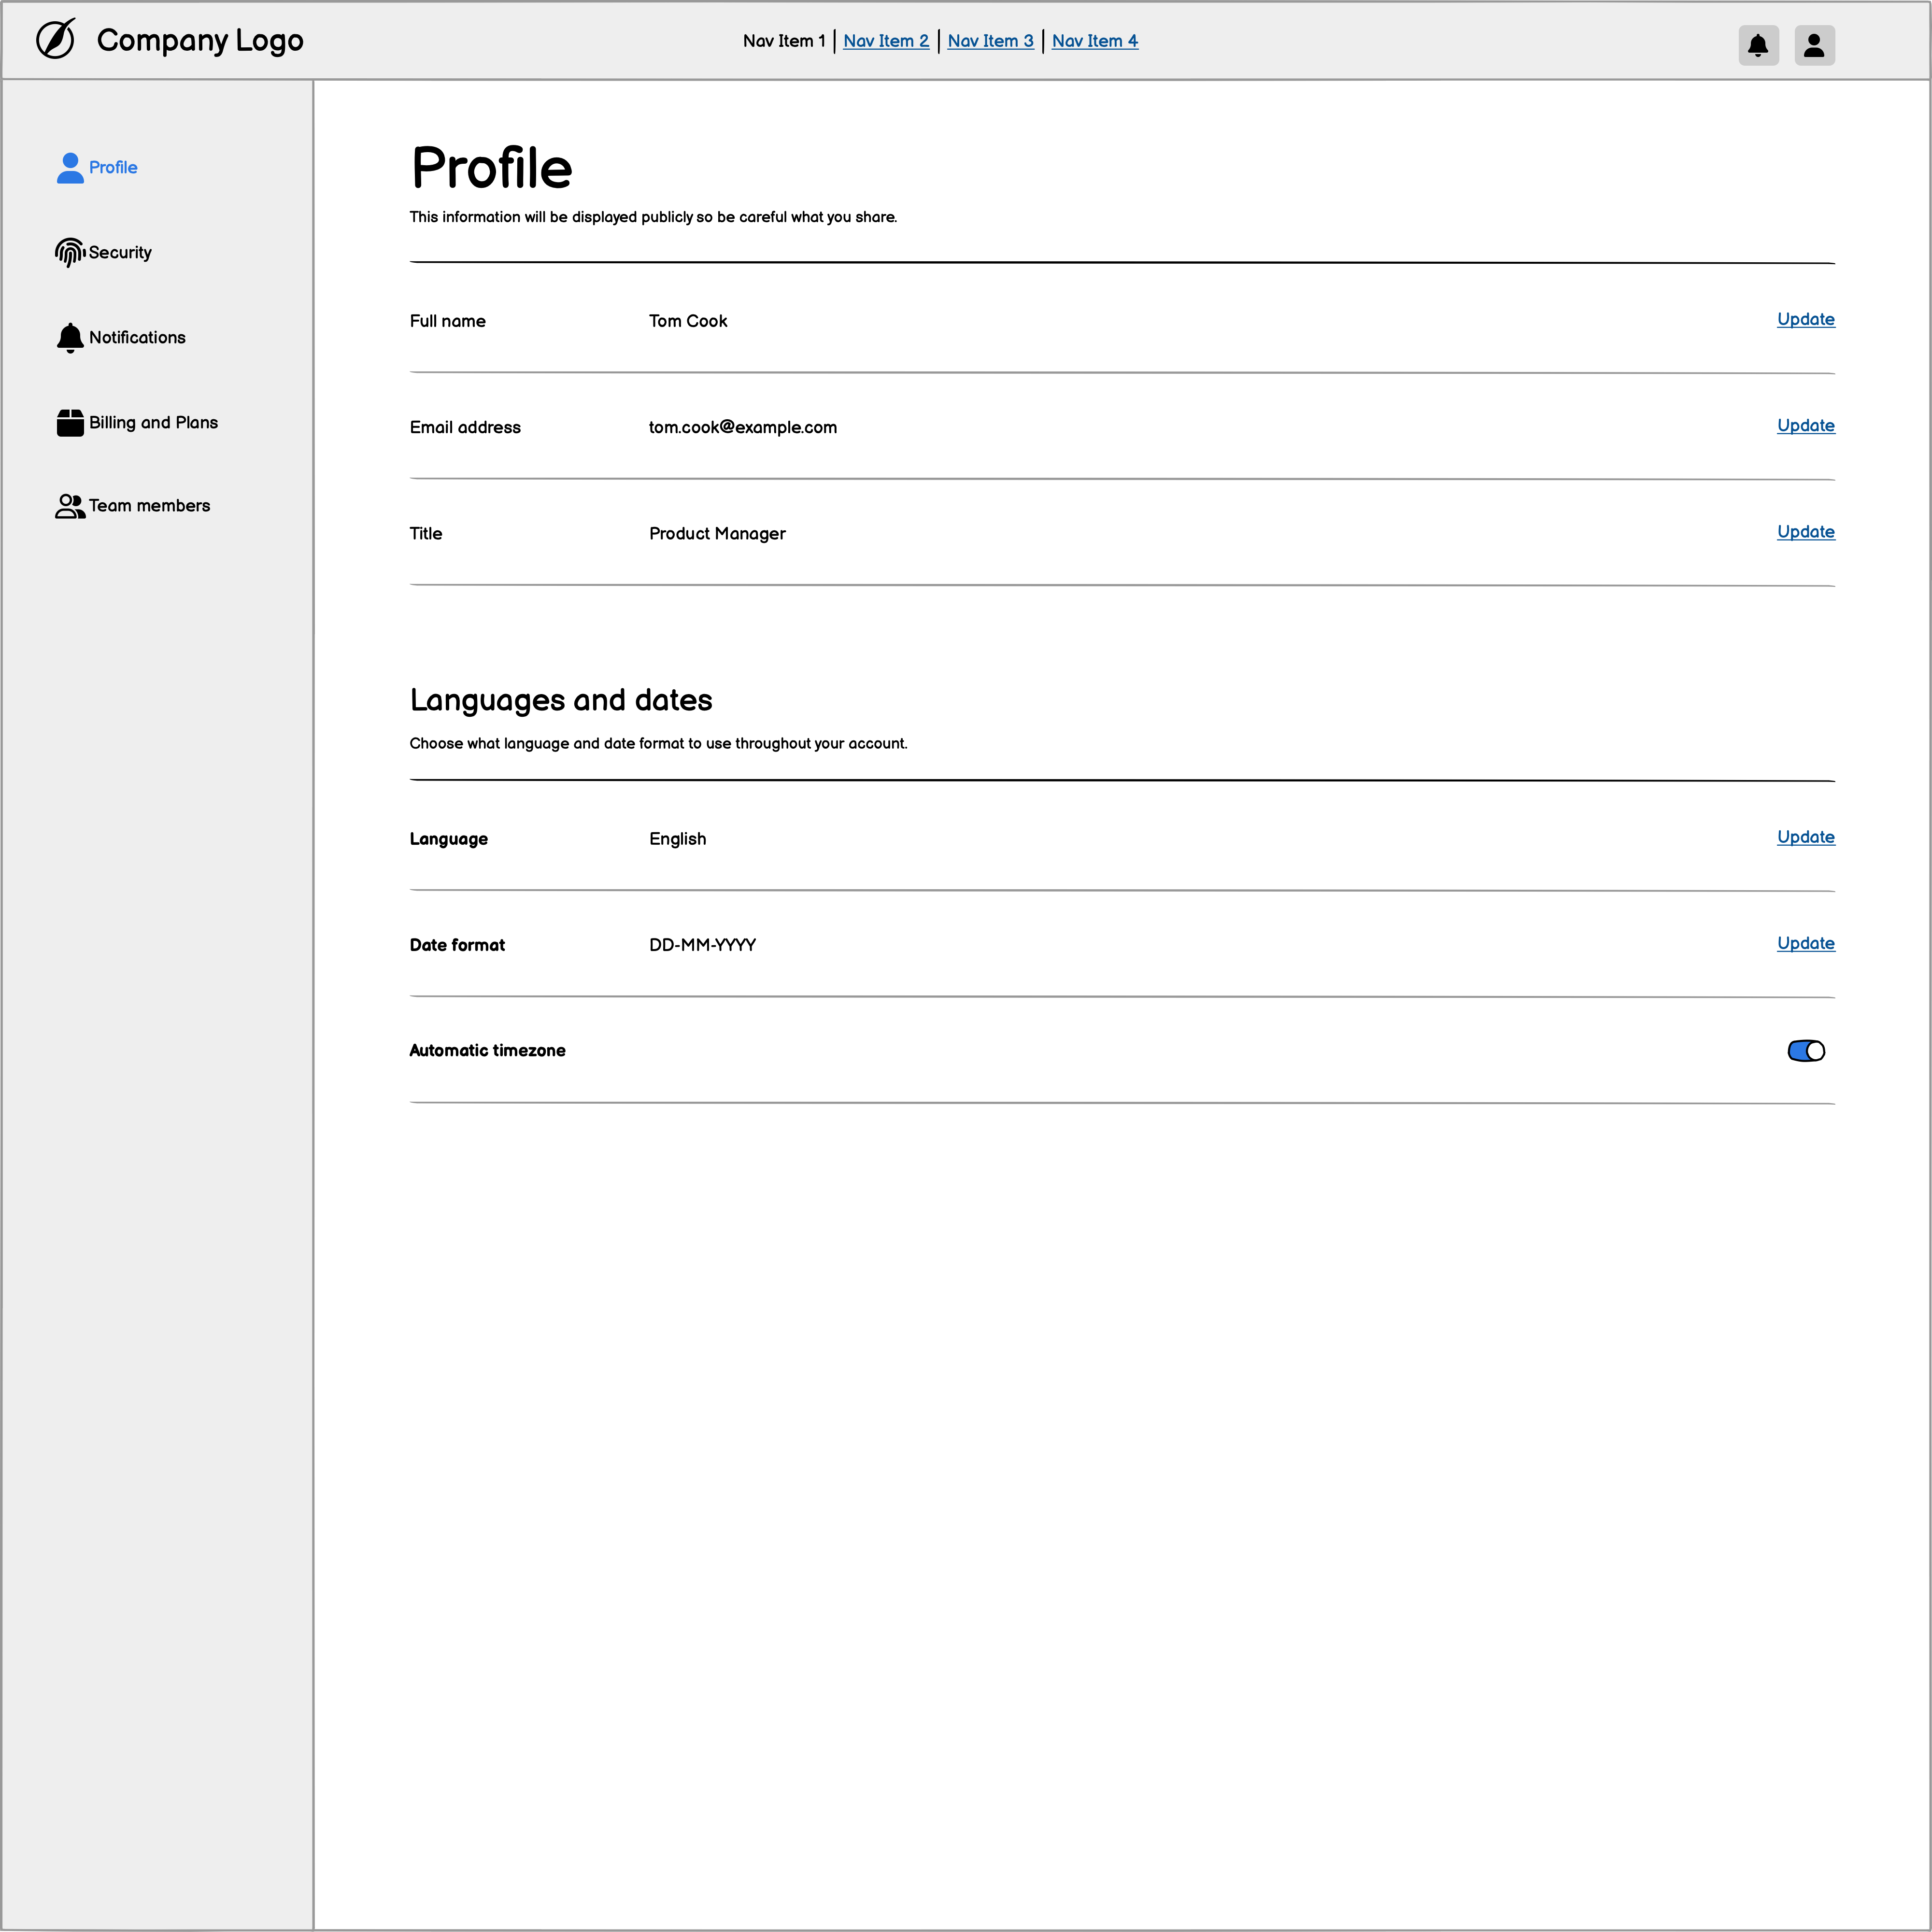Viewport: 1932px width, 1932px height.
Task: Update the Title Product Manager
Action: point(1805,531)
